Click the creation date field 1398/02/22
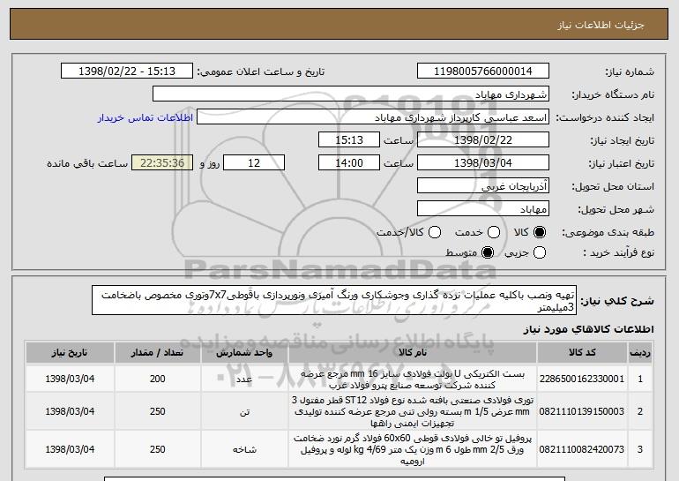This screenshot has width=679, height=481. [483, 140]
